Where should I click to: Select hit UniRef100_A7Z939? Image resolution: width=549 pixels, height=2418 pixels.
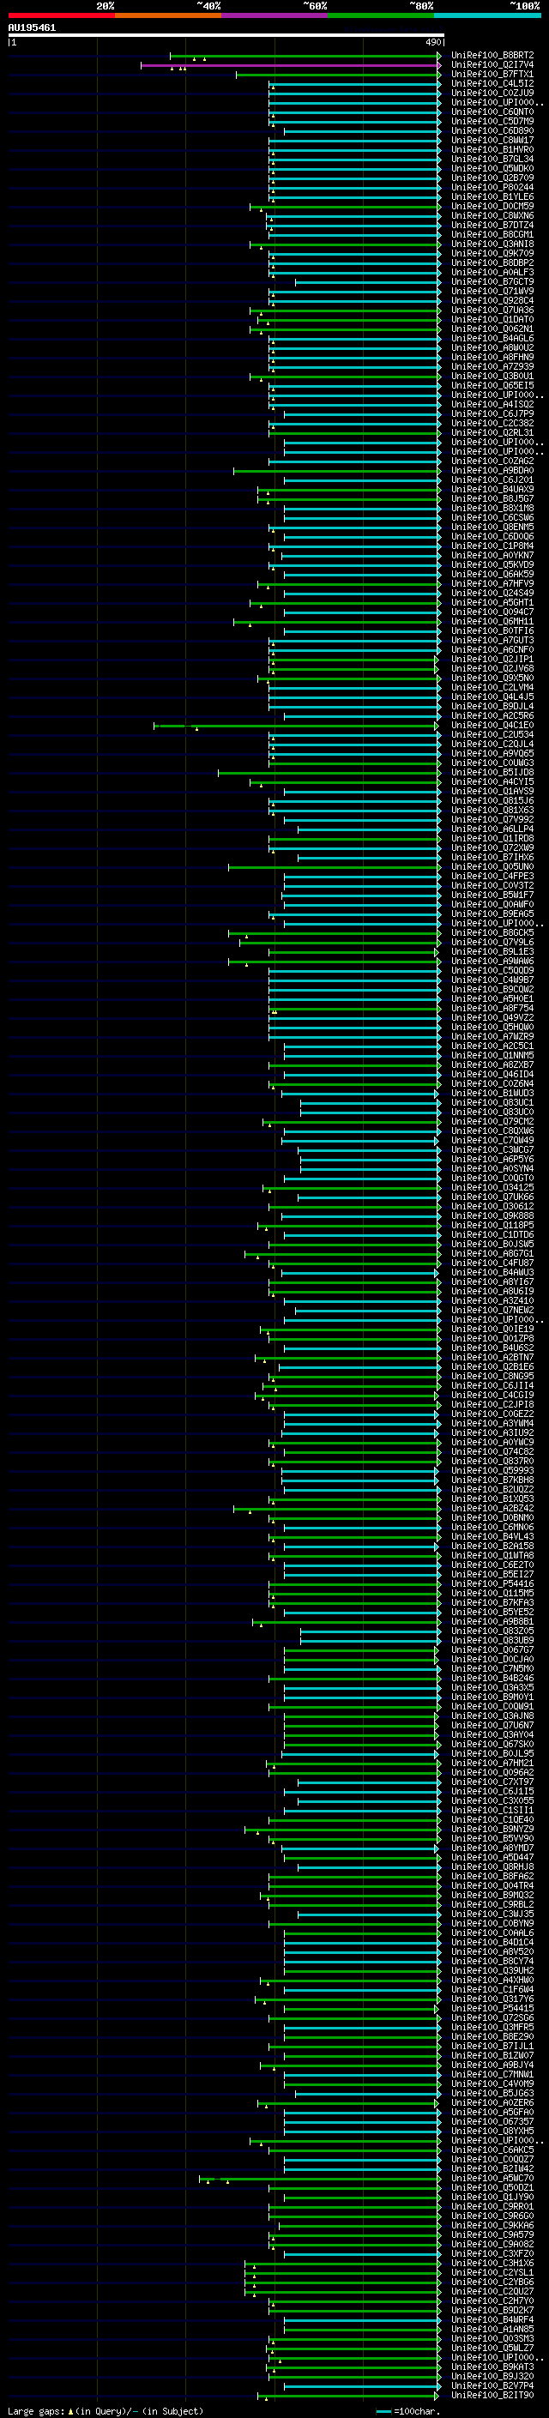(492, 366)
